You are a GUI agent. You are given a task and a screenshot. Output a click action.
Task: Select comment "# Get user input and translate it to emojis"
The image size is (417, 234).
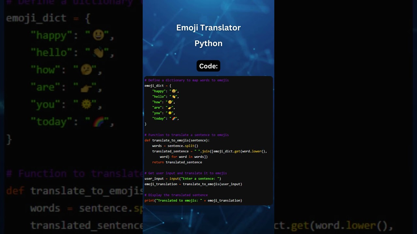point(186,173)
